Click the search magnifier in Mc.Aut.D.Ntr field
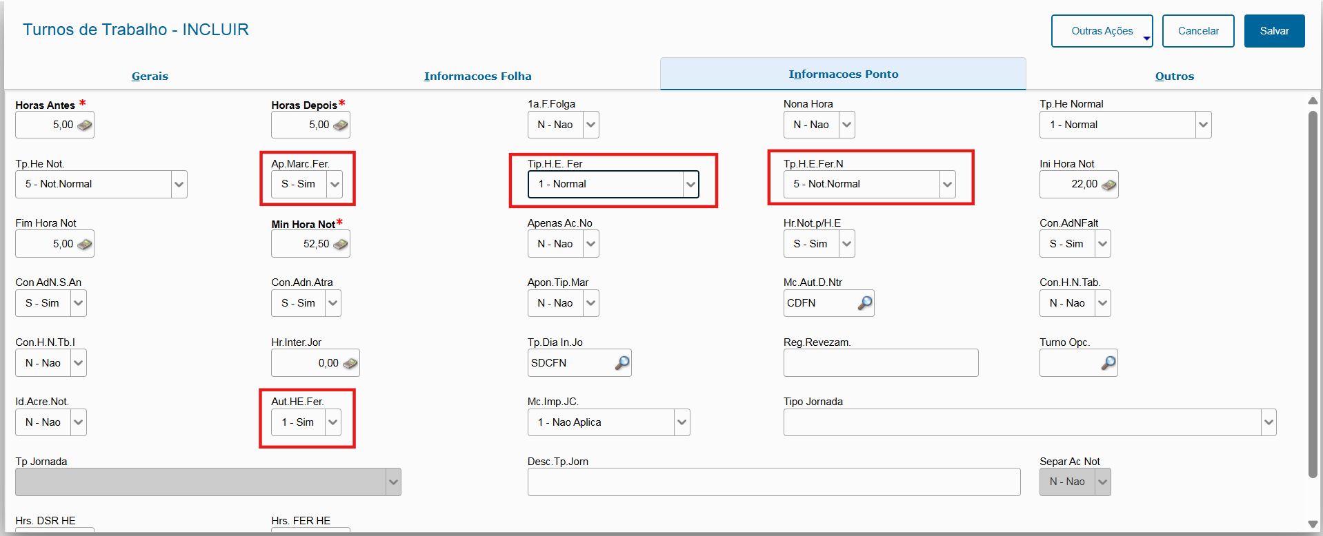The width and height of the screenshot is (1323, 536). (864, 303)
